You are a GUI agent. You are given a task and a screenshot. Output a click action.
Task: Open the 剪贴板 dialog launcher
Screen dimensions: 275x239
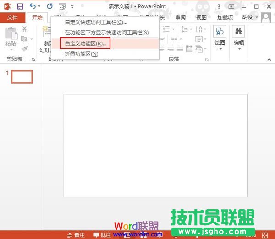[33, 59]
